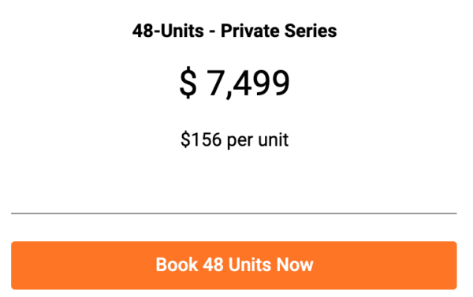473x297 pixels.
Task: Click the dollar sign before 7,499
Action: [x=188, y=82]
